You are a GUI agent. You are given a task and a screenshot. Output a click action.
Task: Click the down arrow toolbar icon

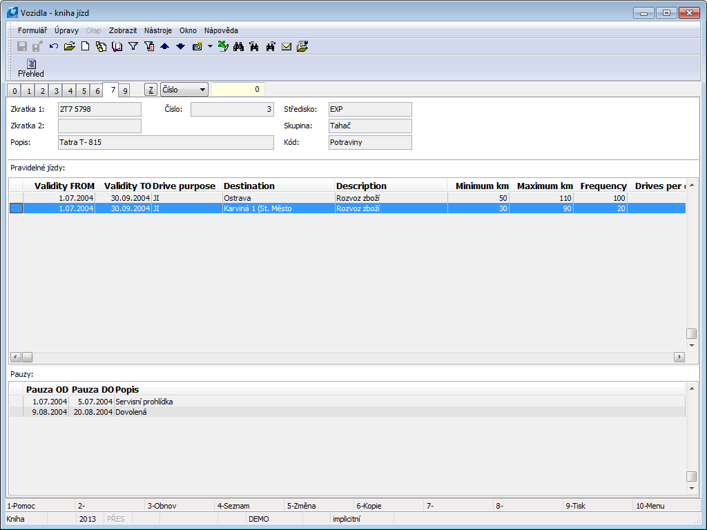coord(180,46)
